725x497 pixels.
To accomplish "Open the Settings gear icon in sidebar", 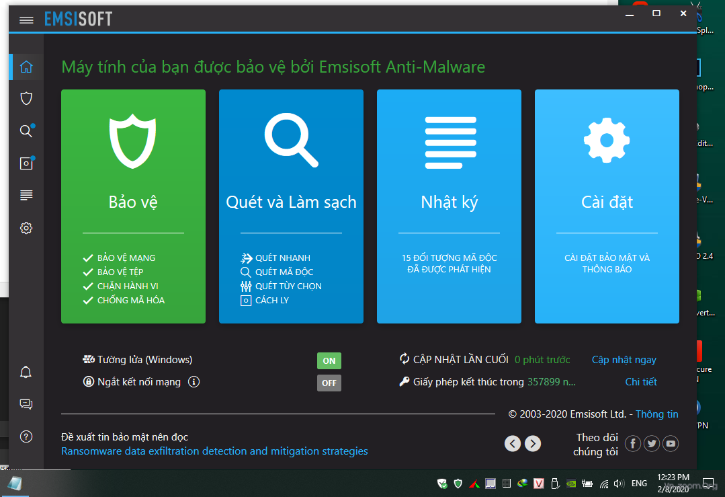I will [x=26, y=228].
